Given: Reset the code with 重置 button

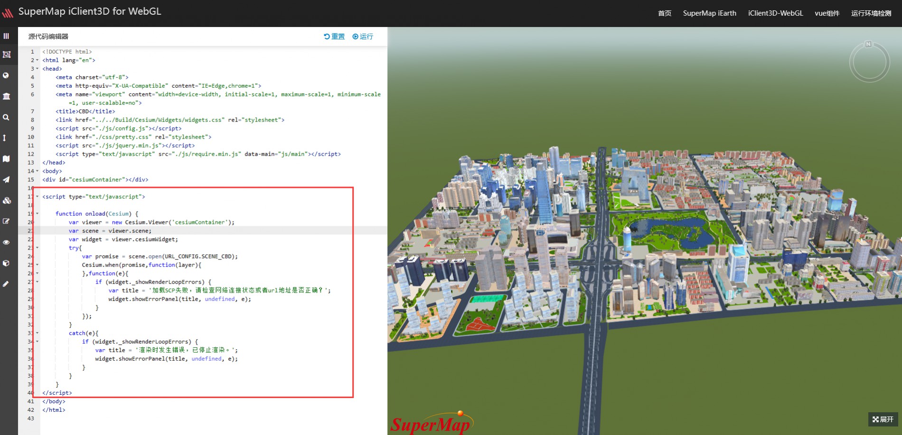Looking at the screenshot, I should [x=334, y=37].
